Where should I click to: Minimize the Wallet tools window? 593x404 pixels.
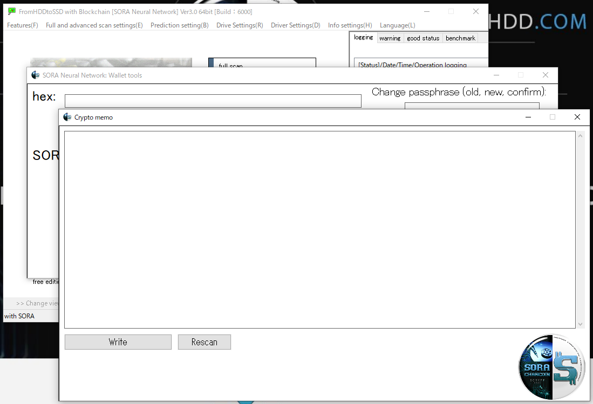(496, 75)
